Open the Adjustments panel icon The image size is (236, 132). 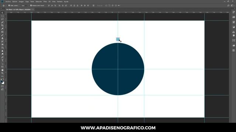tap(233, 27)
